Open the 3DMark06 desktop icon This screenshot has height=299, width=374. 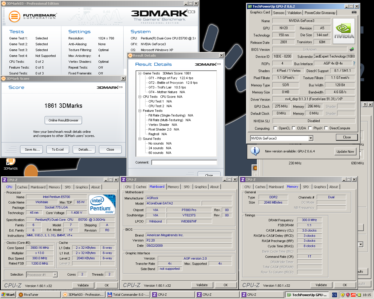[11, 164]
